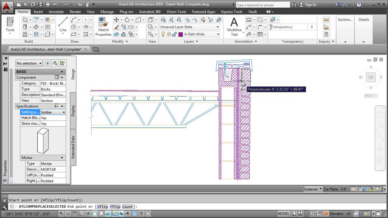Select the Rotate tool in Modify panel

pyautogui.click(x=127, y=19)
